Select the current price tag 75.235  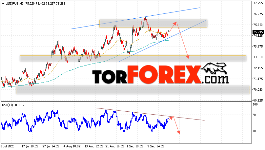coord(258,32)
